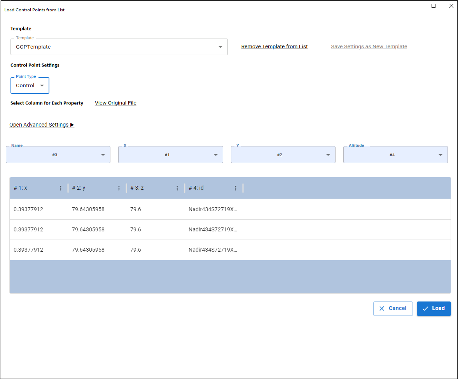458x379 pixels.
Task: Select second row id Nadir434S72719X…
Action: [x=213, y=229]
